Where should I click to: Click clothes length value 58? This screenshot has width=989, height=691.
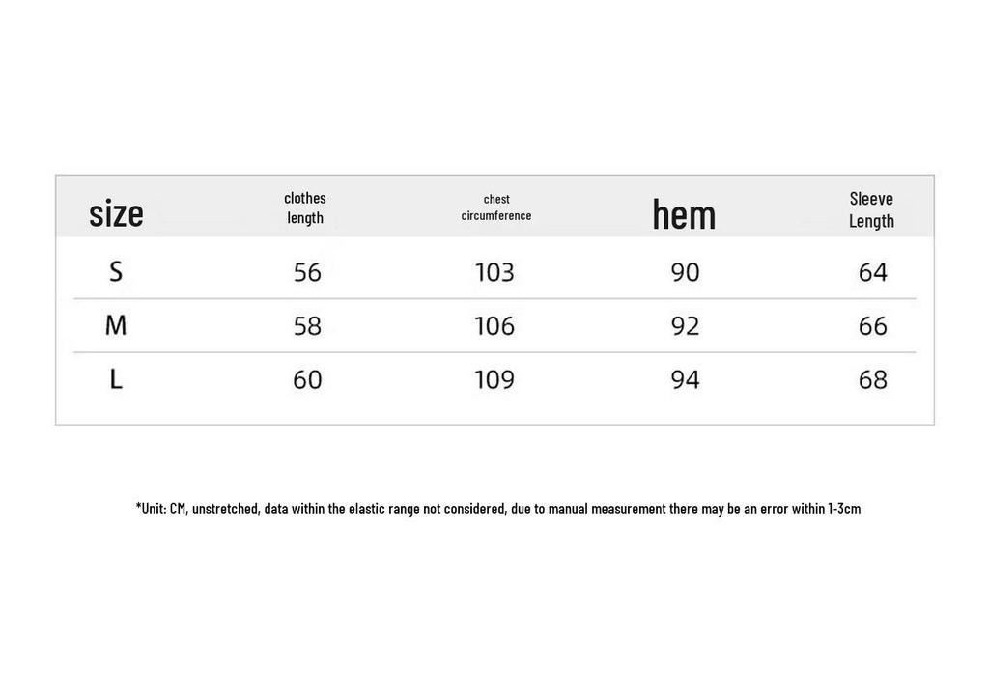coord(307,326)
